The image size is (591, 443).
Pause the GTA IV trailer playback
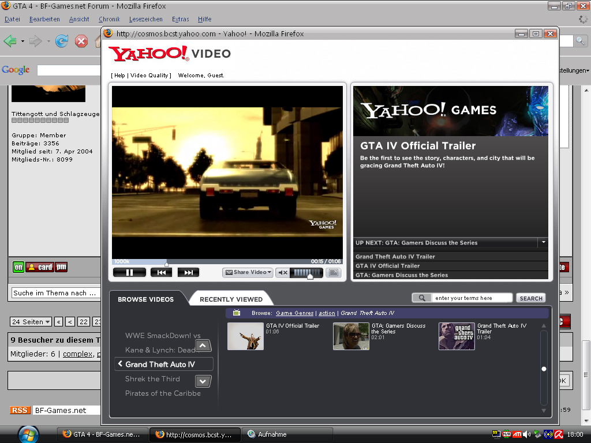pyautogui.click(x=129, y=272)
